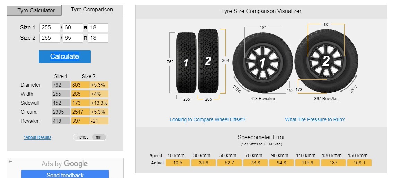Switch units to inches
The image size is (393, 178).
(x=82, y=137)
